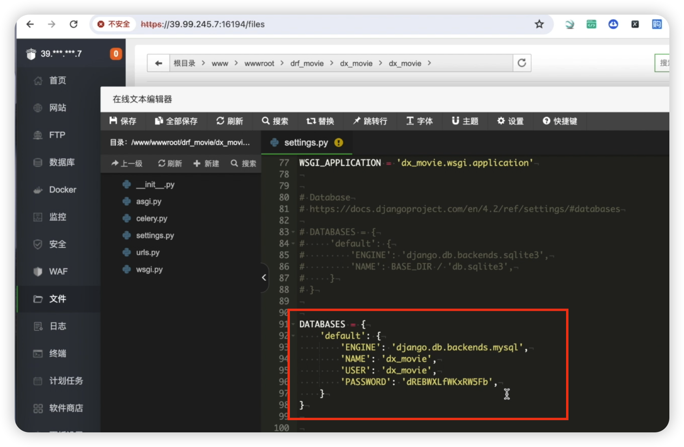
Task: Navigate to www in the breadcrumb
Action: click(220, 63)
